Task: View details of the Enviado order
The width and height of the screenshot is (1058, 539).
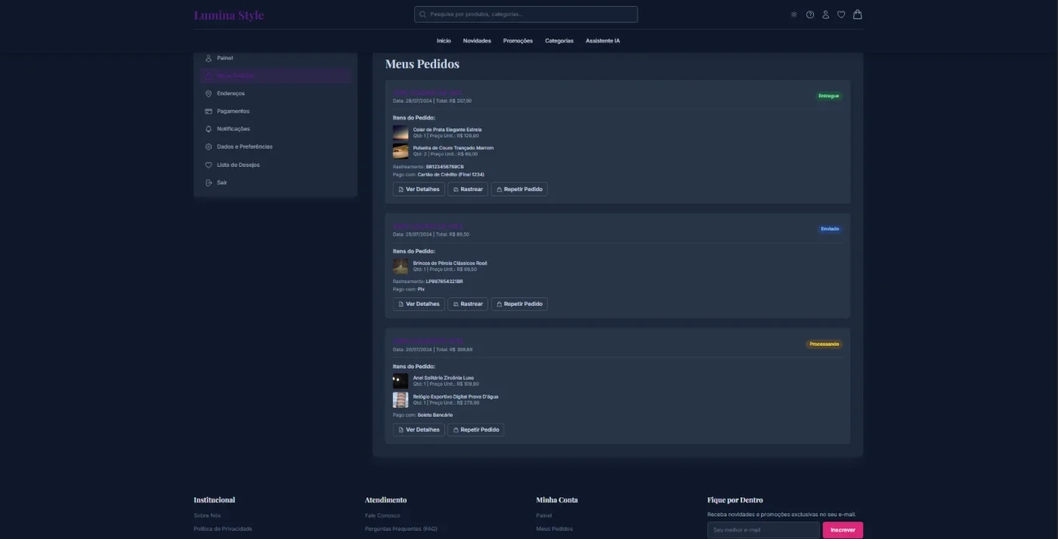Action: tap(419, 304)
